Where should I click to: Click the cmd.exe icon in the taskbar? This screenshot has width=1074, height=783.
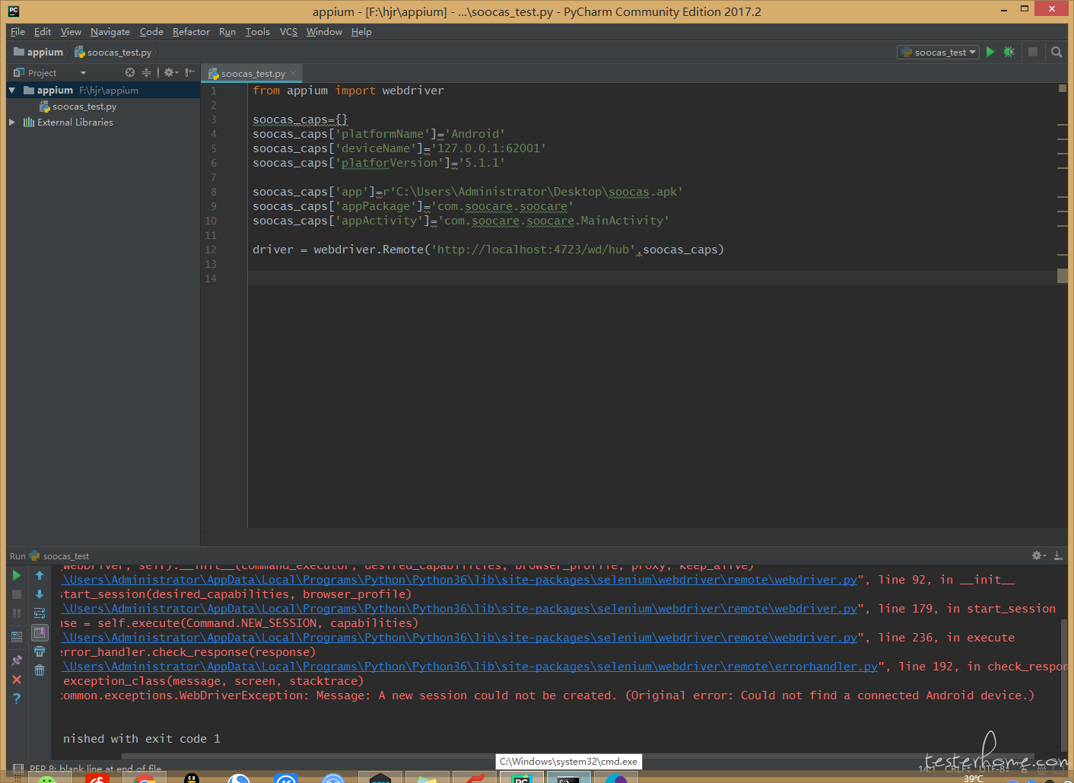(x=567, y=778)
